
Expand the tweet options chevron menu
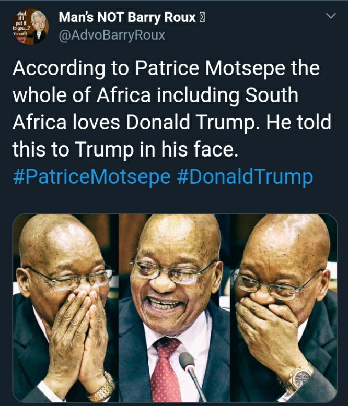[x=331, y=16]
